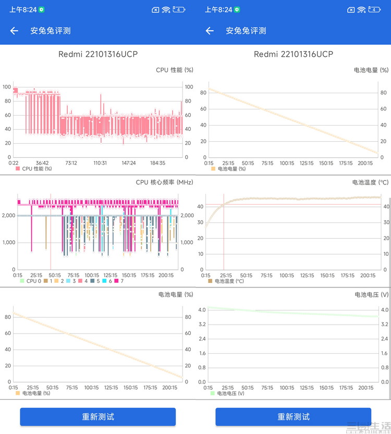Viewport: 391px width, 434px height.
Task: Click the battery icon in right status bar
Action: (374, 9)
